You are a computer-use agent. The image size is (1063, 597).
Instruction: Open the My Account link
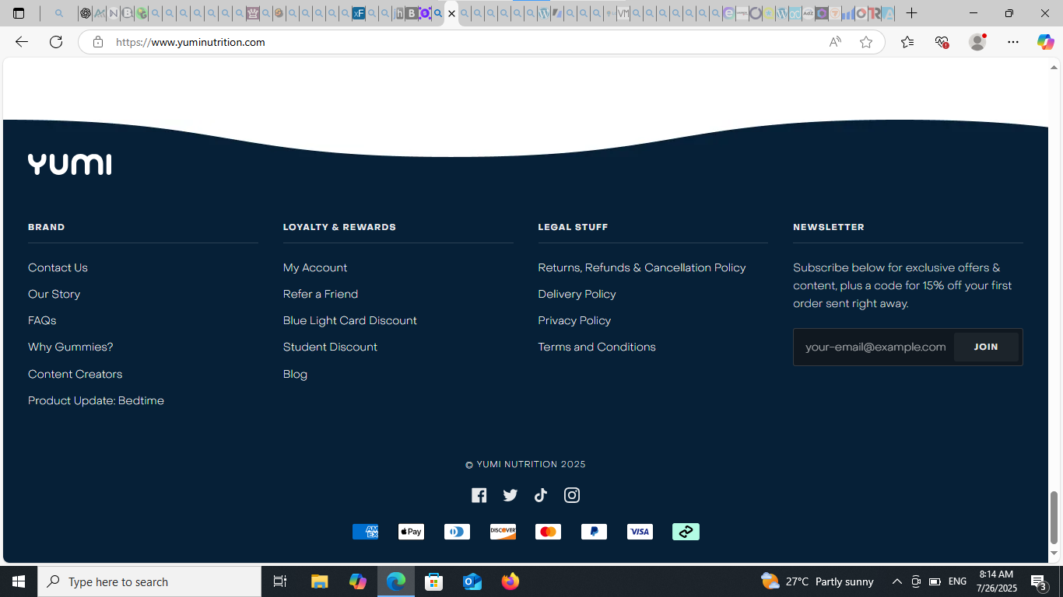(x=315, y=267)
